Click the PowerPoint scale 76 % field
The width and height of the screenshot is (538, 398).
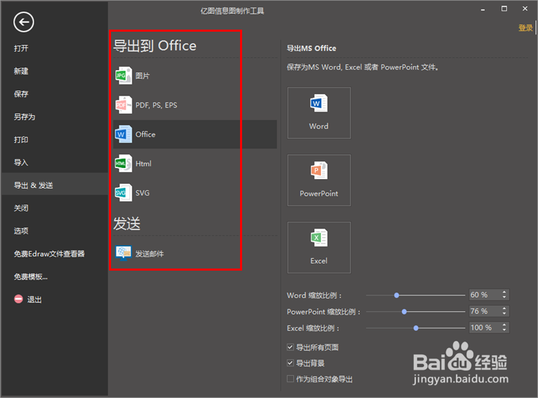pos(484,311)
